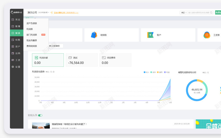221x138 pixels.
Task: Click the search magnifier icon
Action: pyautogui.click(x=211, y=12)
